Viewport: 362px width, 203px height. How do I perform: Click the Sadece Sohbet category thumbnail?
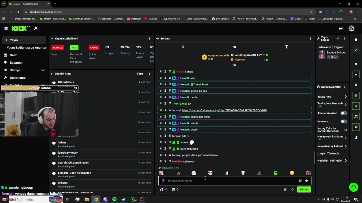pos(322,55)
